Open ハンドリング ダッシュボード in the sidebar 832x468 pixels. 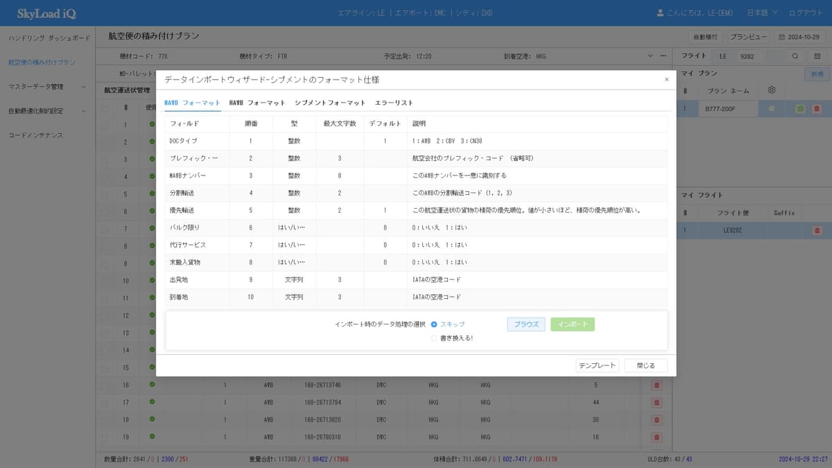(x=49, y=38)
